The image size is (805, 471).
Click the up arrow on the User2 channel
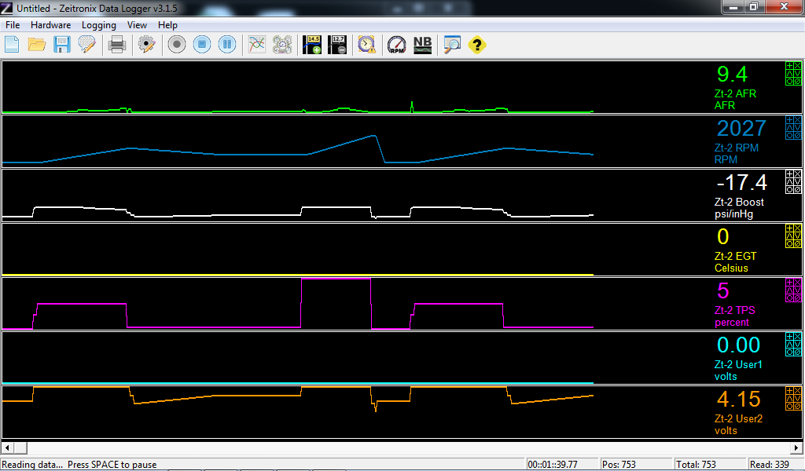790,398
